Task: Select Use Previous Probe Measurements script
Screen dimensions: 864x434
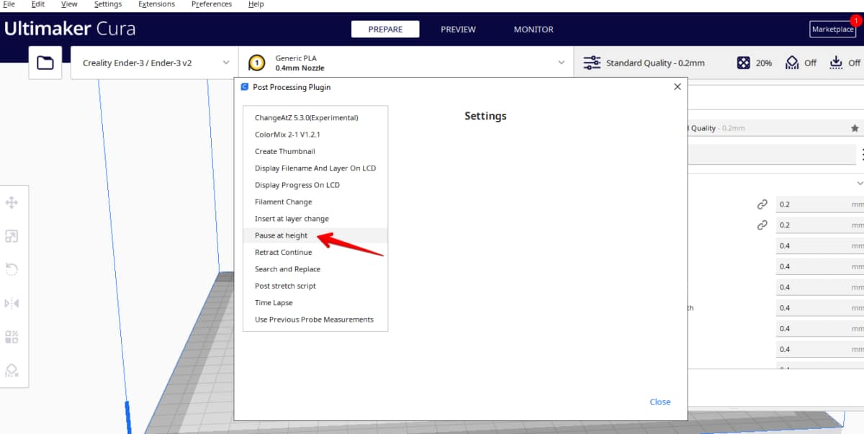Action: (315, 320)
